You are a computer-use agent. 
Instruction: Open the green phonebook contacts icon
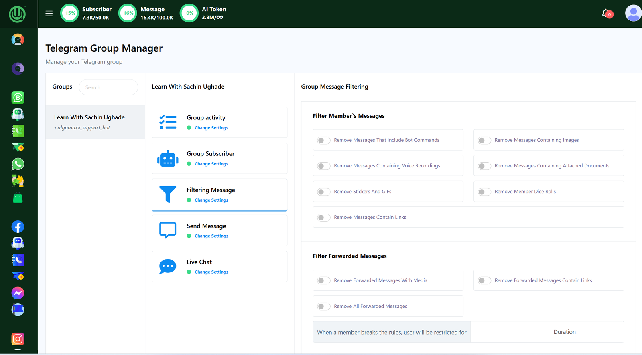coord(18,131)
